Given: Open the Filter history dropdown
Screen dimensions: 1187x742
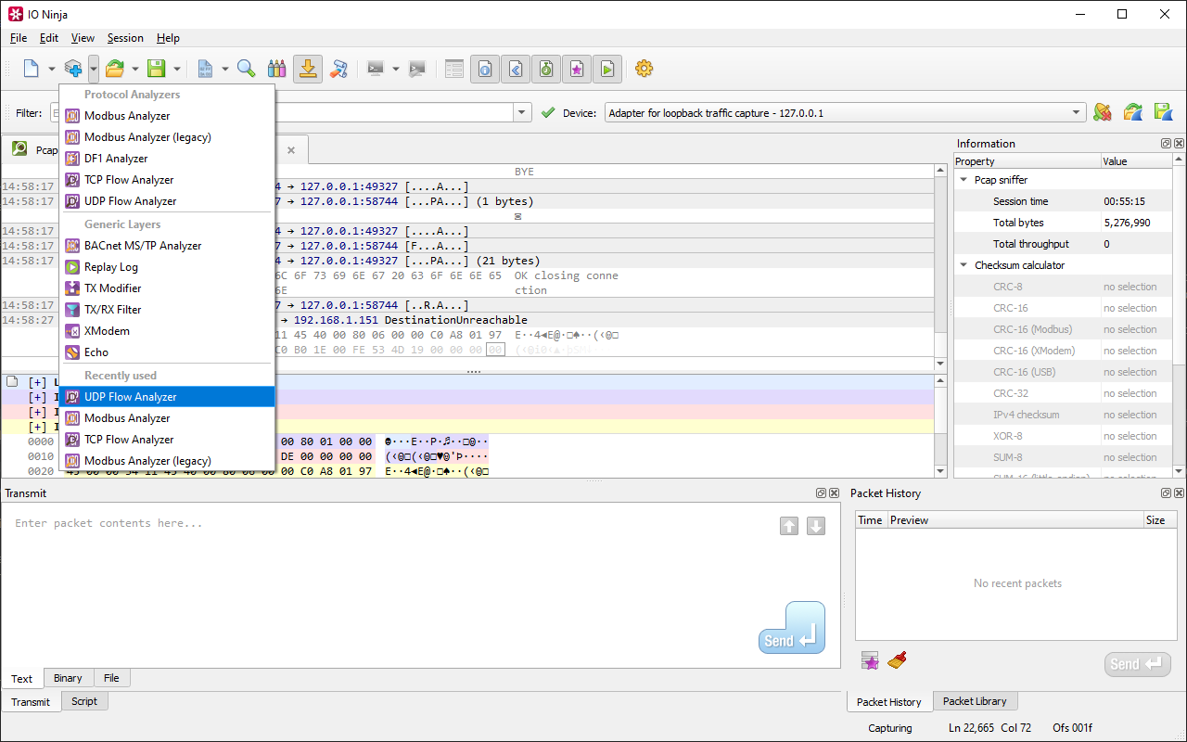Looking at the screenshot, I should 523,113.
